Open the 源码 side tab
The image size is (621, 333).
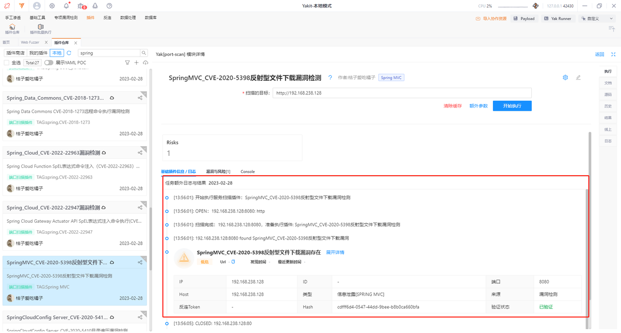pos(608,94)
